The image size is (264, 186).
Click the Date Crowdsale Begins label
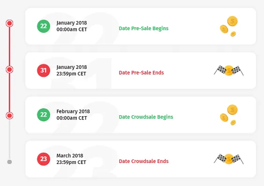pyautogui.click(x=146, y=117)
